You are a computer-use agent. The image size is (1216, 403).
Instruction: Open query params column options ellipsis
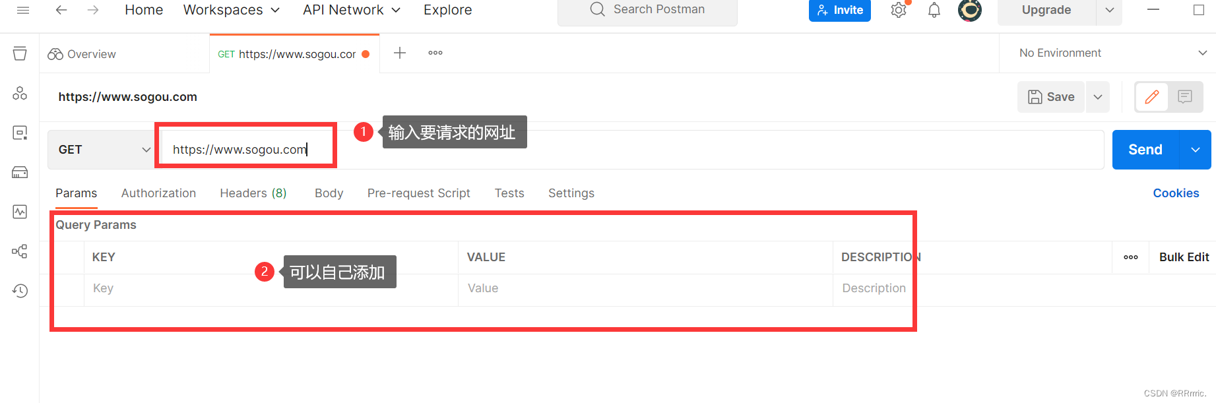tap(1131, 257)
